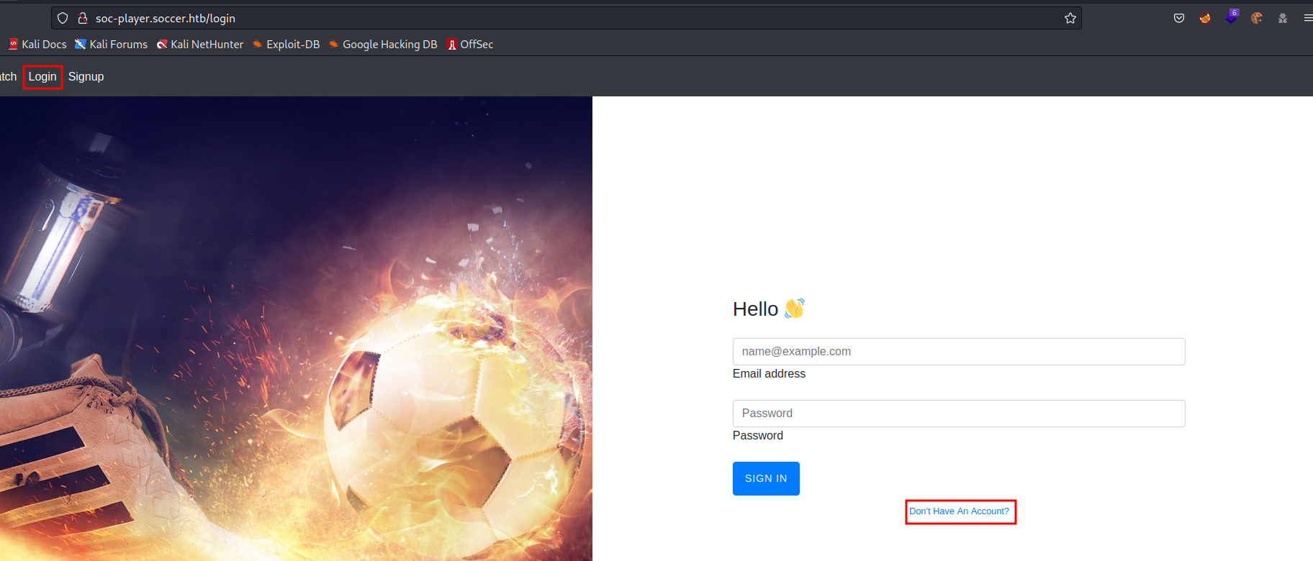
Task: Open the FoxyProxy extension icon
Action: click(1205, 18)
